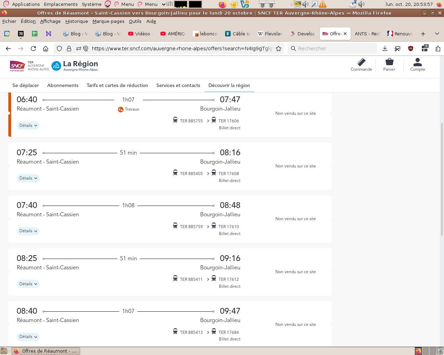This screenshot has width=444, height=355.
Task: Show all tabs with the chevron dropdown
Action: (x=437, y=34)
